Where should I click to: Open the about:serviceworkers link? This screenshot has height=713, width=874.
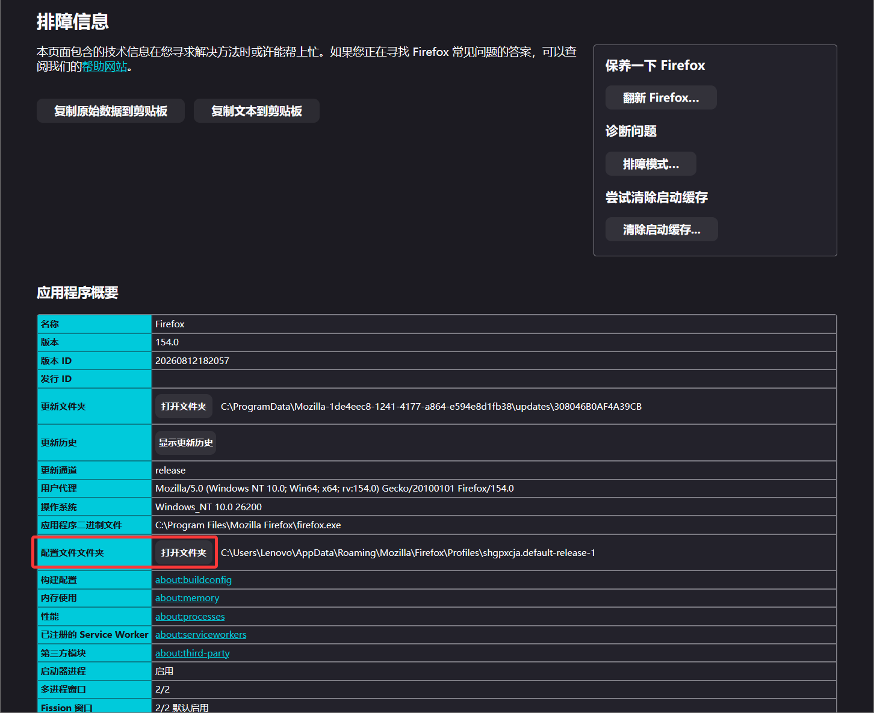coord(201,634)
